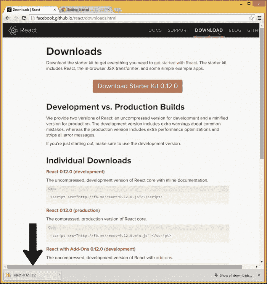Open the DOWNLOAD navigation item
Screen dimensions: 267x284
[209, 30]
